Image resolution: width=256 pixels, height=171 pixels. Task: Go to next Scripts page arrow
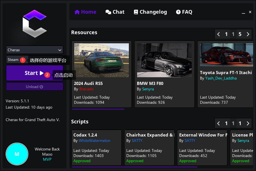point(248,123)
